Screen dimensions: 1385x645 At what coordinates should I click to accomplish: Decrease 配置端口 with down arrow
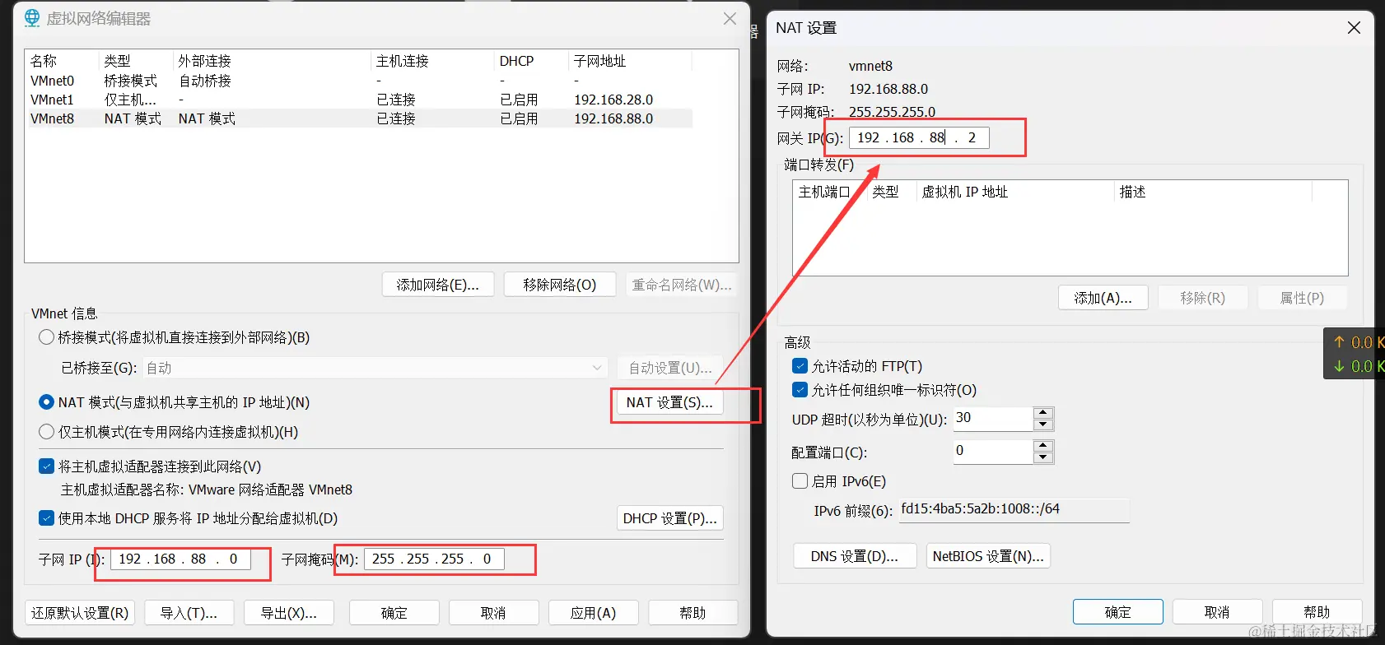coord(1043,457)
